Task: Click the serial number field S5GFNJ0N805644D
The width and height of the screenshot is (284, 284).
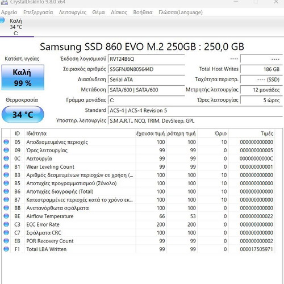Action: [146, 69]
